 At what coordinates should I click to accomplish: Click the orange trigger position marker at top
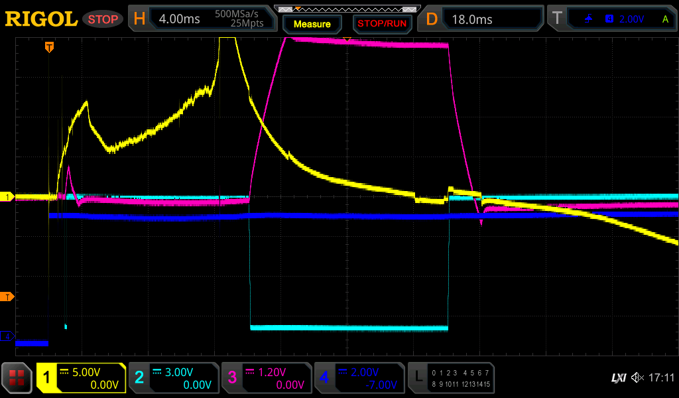tap(49, 47)
